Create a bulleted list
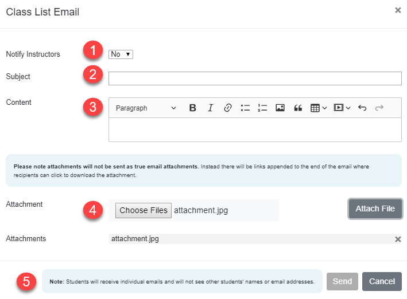407x299 pixels. [245, 108]
